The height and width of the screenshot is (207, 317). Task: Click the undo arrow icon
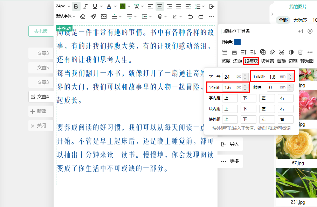(190, 16)
